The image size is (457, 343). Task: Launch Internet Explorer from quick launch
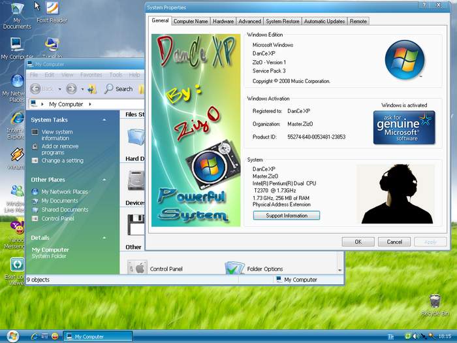(x=35, y=336)
